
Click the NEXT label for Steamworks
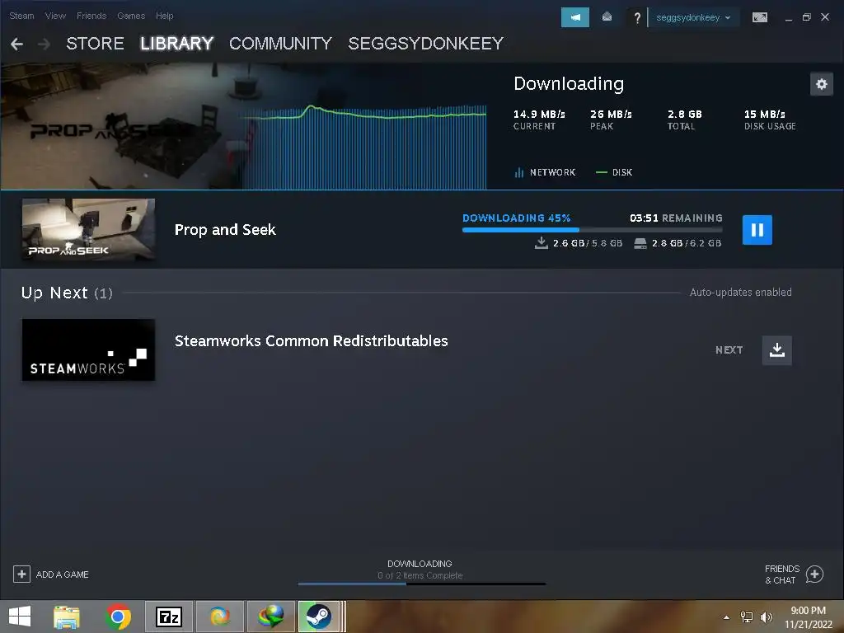coord(729,349)
